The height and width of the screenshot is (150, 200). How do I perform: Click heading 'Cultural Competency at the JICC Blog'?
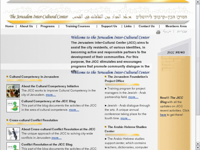(x=48, y=101)
